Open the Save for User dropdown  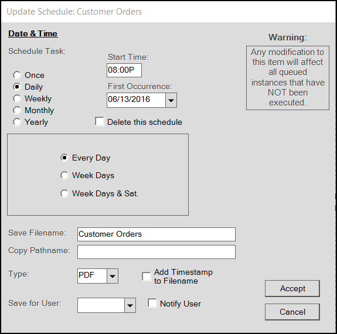point(130,305)
